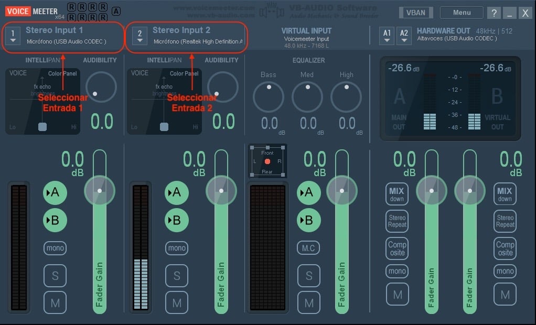Select Stereo Repeat mode for bus B
The image size is (536, 325).
tap(505, 221)
